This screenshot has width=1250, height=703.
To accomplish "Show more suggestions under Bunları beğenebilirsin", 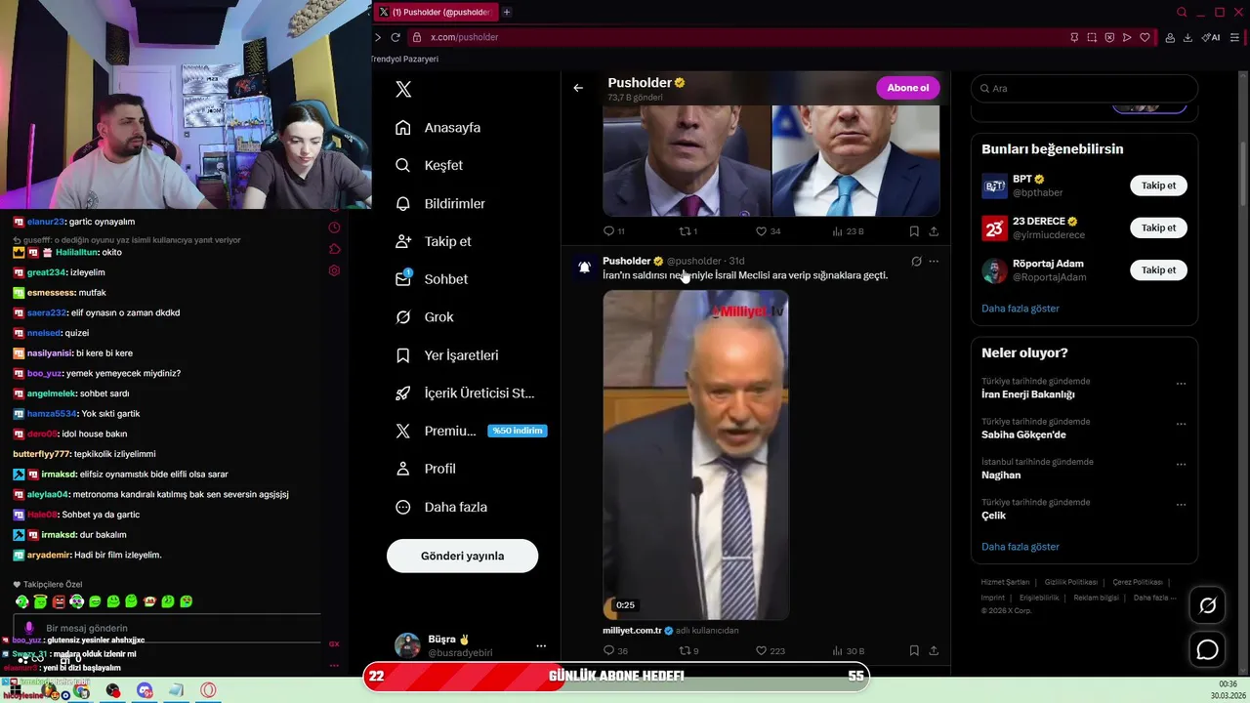I will click(x=1020, y=309).
